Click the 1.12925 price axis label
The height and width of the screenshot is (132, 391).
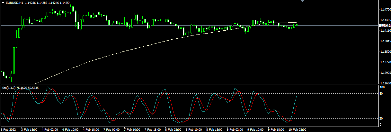click(385, 73)
